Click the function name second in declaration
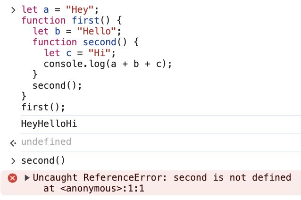 tap(100, 42)
